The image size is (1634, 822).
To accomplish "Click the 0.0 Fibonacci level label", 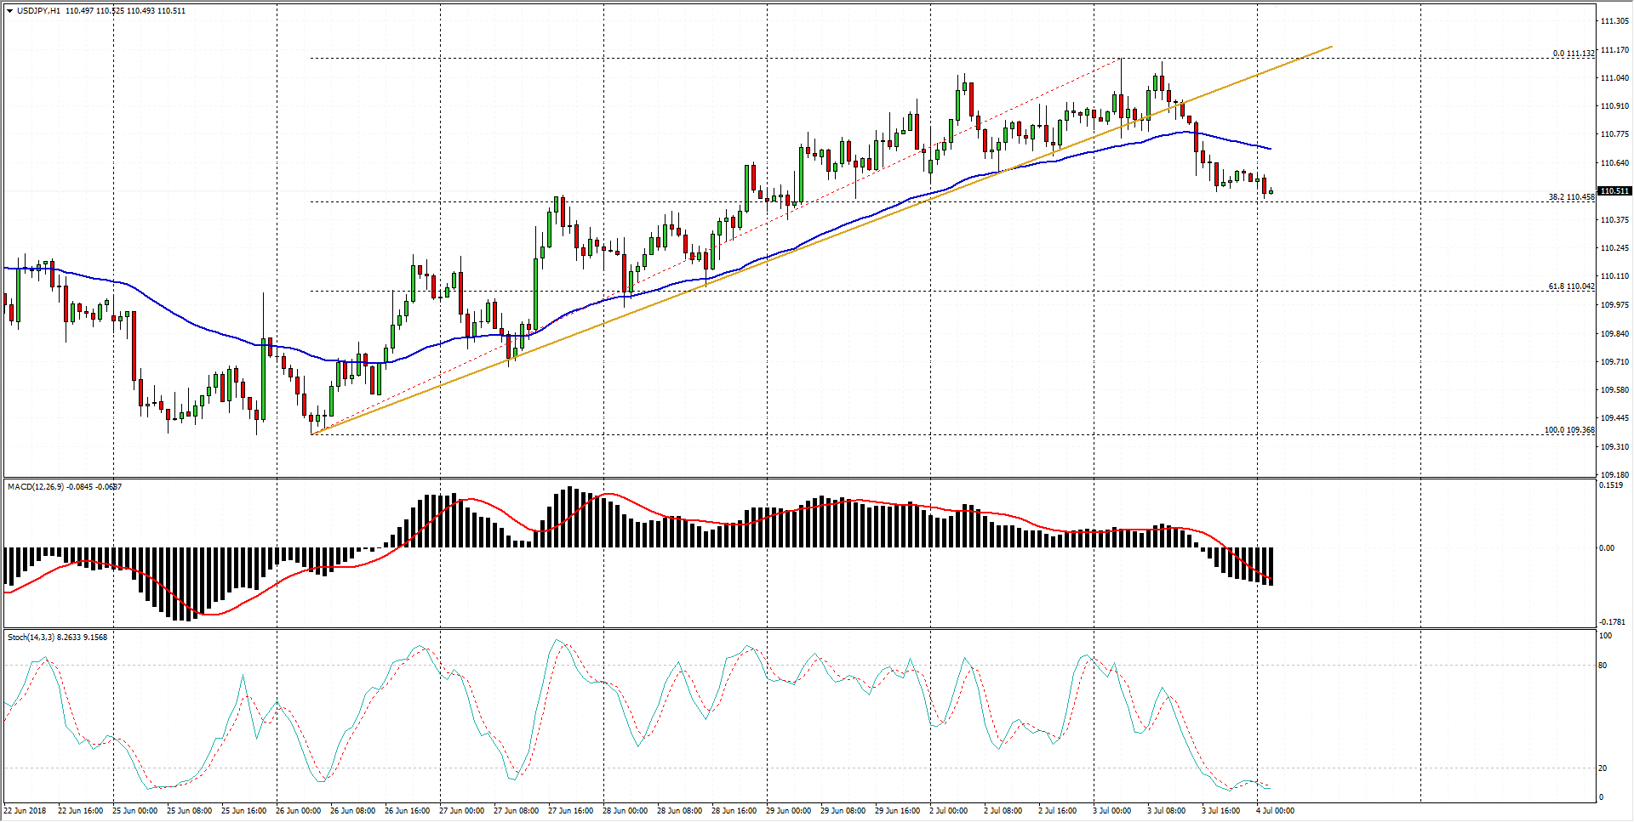I will [1573, 54].
